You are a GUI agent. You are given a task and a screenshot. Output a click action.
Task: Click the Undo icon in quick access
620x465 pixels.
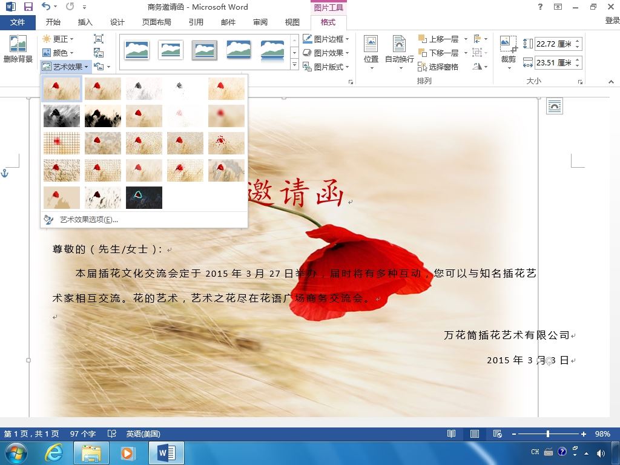(46, 6)
